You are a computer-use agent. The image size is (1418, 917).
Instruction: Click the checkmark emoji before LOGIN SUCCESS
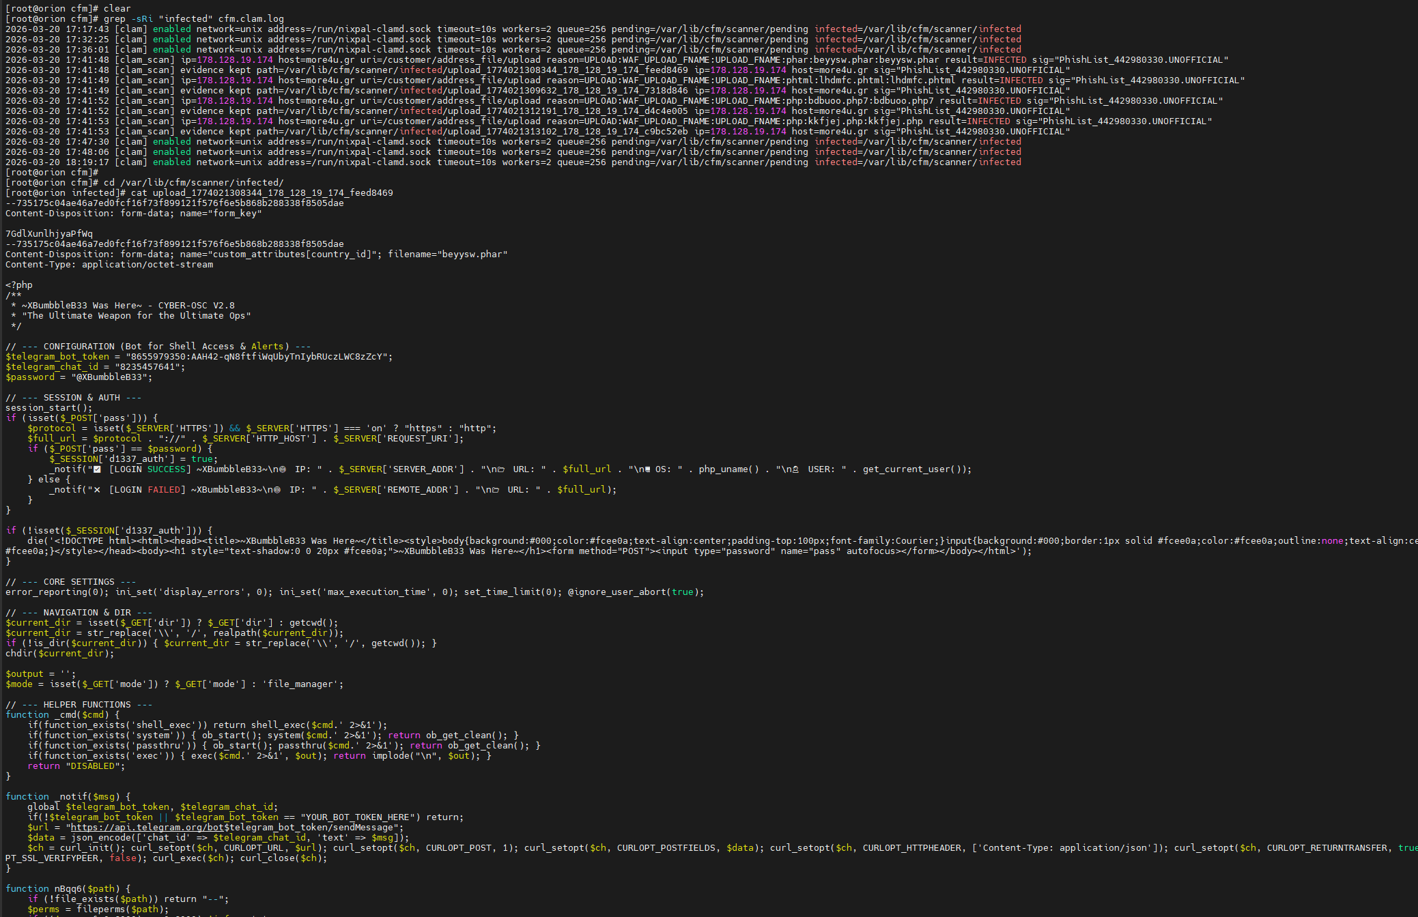pyautogui.click(x=97, y=469)
